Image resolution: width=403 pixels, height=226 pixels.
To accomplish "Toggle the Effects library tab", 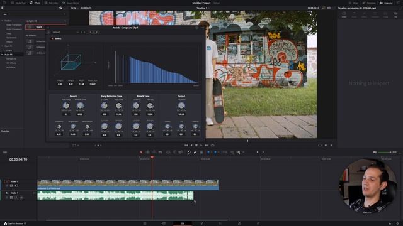I will (x=35, y=3).
